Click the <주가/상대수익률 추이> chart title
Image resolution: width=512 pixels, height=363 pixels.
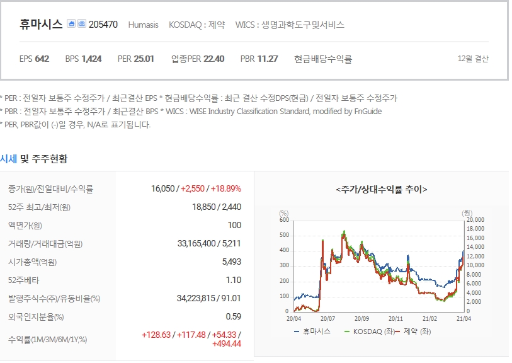382,190
